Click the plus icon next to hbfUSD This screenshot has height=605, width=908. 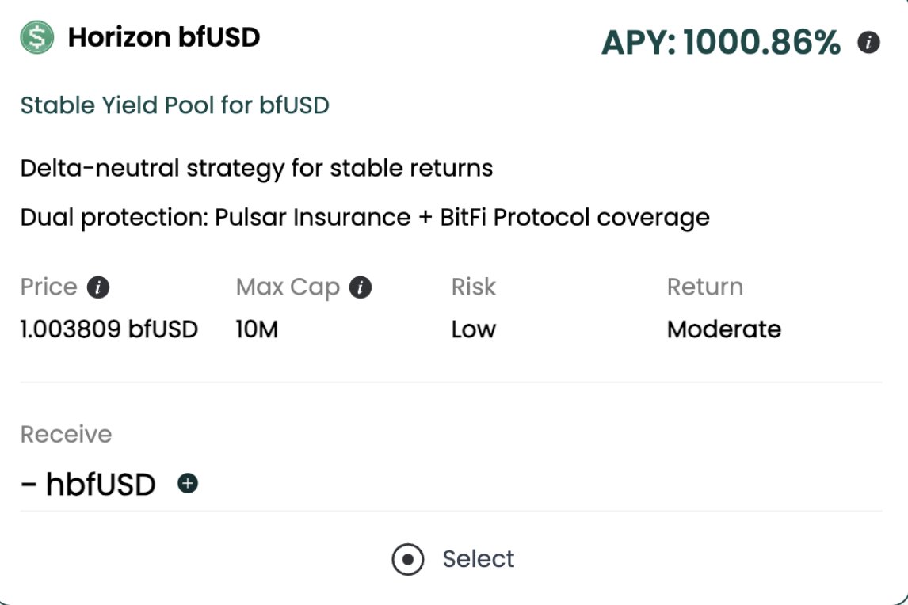click(188, 483)
